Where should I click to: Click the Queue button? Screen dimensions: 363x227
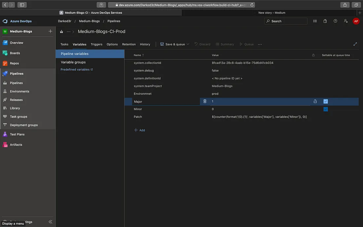[247, 44]
